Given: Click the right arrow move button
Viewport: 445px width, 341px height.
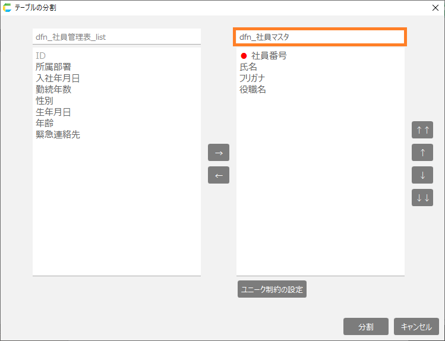Looking at the screenshot, I should (218, 153).
